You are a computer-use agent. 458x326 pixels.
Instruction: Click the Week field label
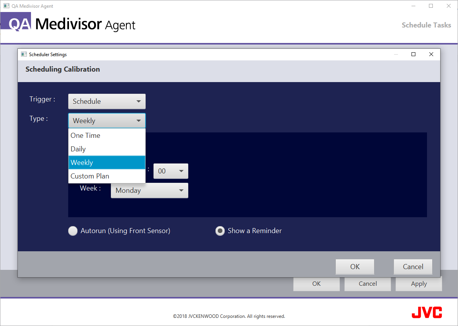pos(90,188)
